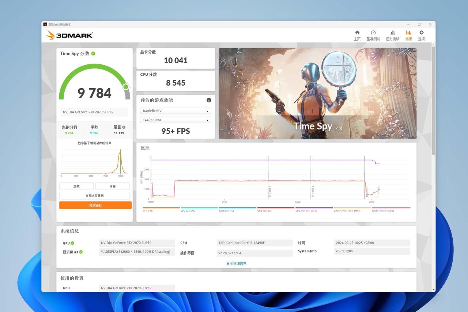Toggle the 帧率 (FPS) legend series
Image resolution: width=468 pixels, height=312 pixels.
pyautogui.click(x=161, y=210)
